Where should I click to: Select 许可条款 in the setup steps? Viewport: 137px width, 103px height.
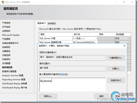click(6, 27)
